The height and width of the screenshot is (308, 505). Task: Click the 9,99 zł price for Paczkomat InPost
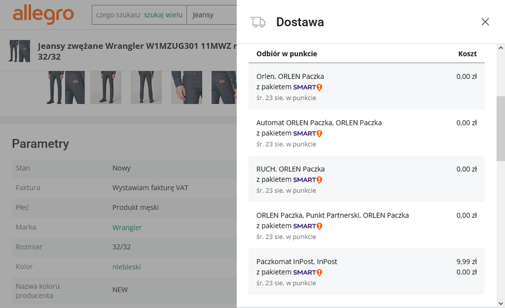click(x=467, y=262)
